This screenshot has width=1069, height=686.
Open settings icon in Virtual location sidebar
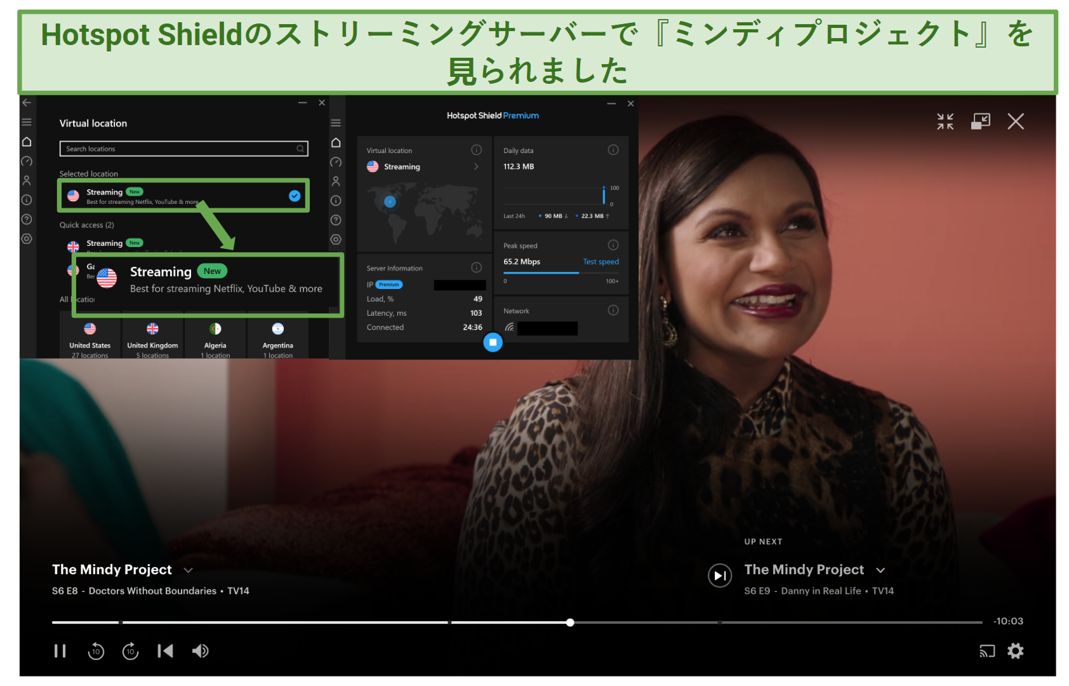(x=27, y=239)
